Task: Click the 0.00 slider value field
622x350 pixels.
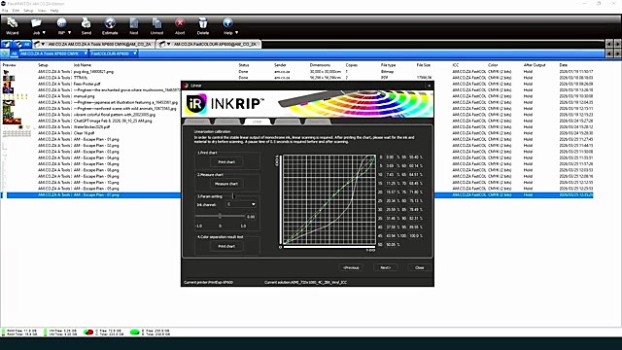Action: [251, 217]
